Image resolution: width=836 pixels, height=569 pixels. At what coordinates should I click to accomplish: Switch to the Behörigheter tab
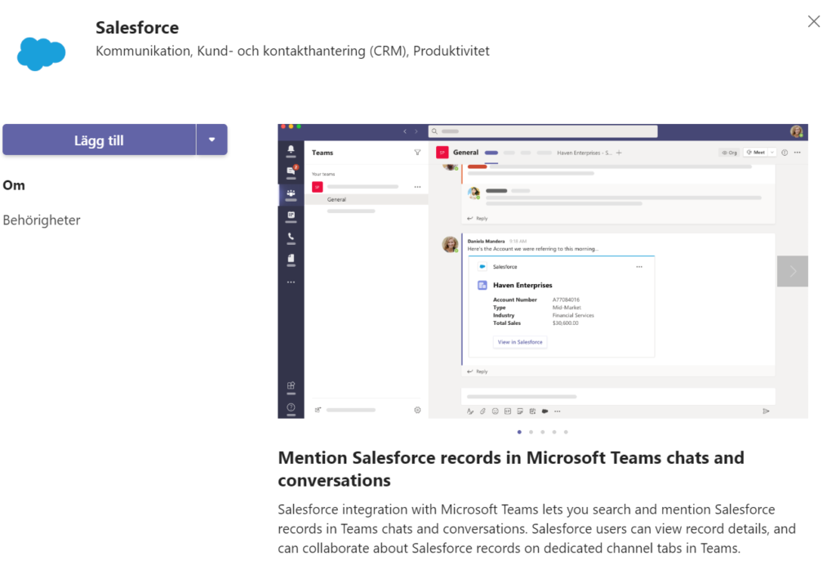(x=42, y=220)
